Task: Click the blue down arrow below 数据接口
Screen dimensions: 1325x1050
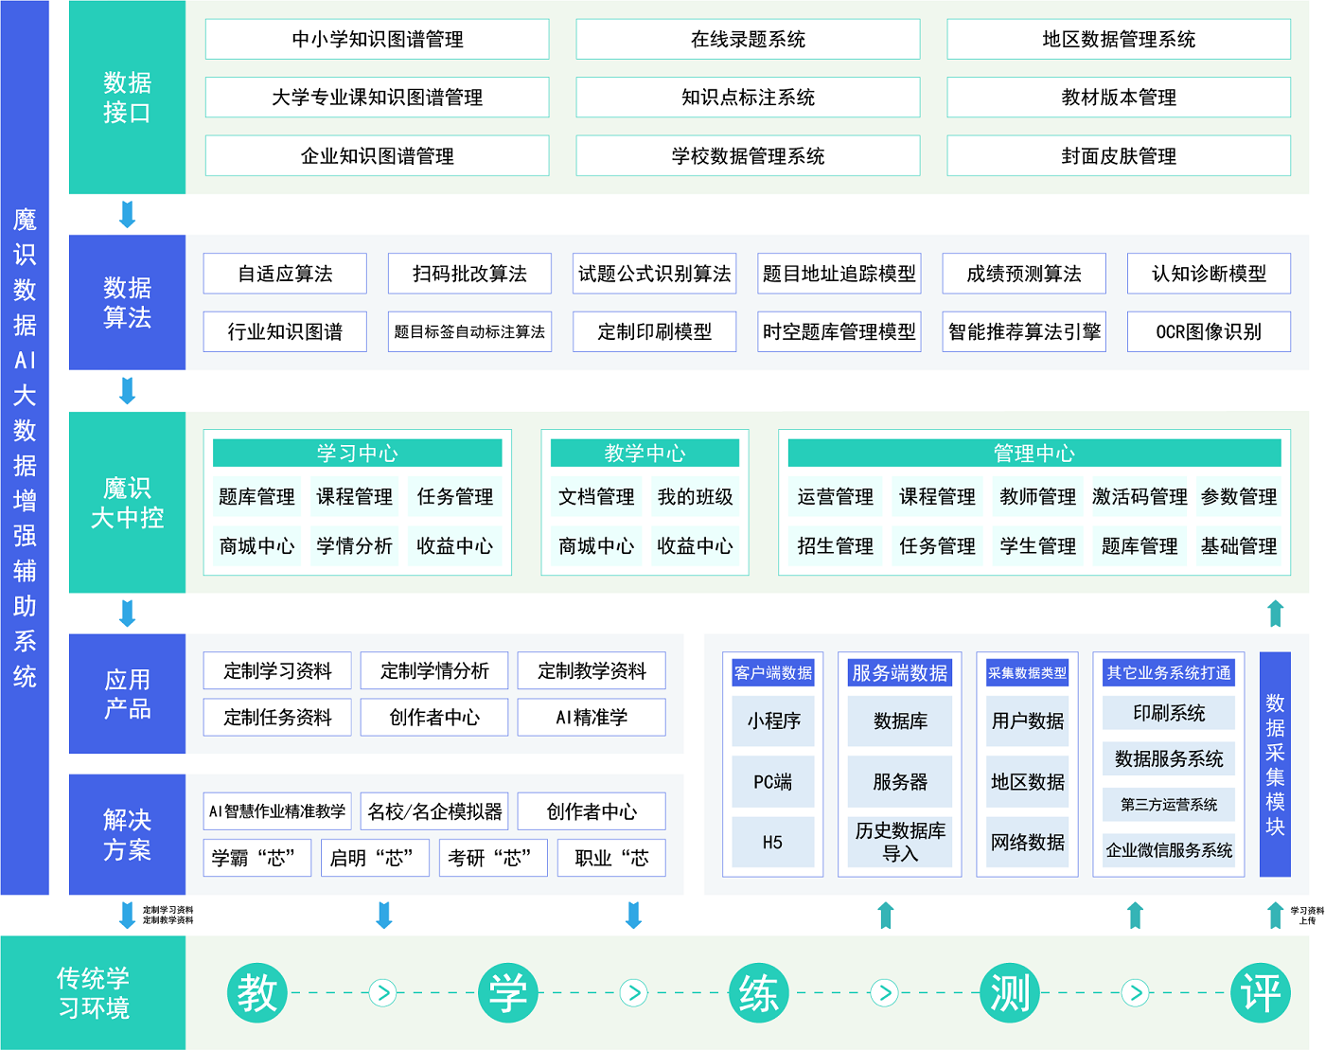Action: (128, 215)
